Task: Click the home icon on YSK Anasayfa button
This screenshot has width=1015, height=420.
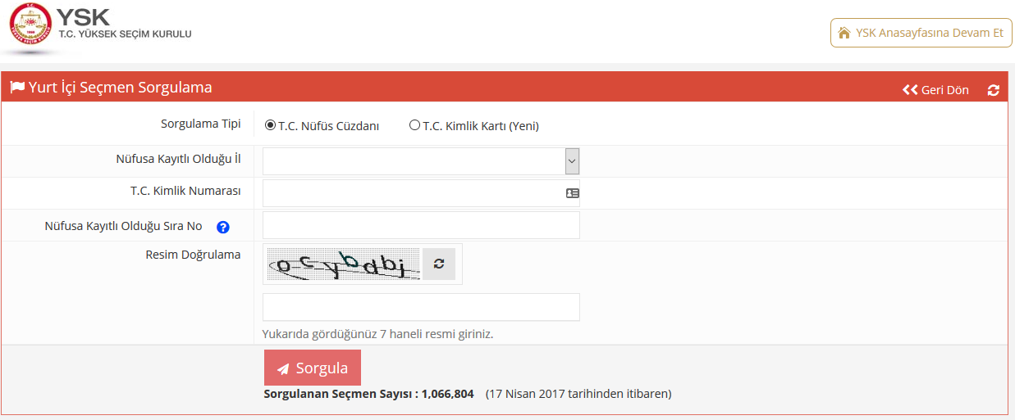Action: coord(844,33)
